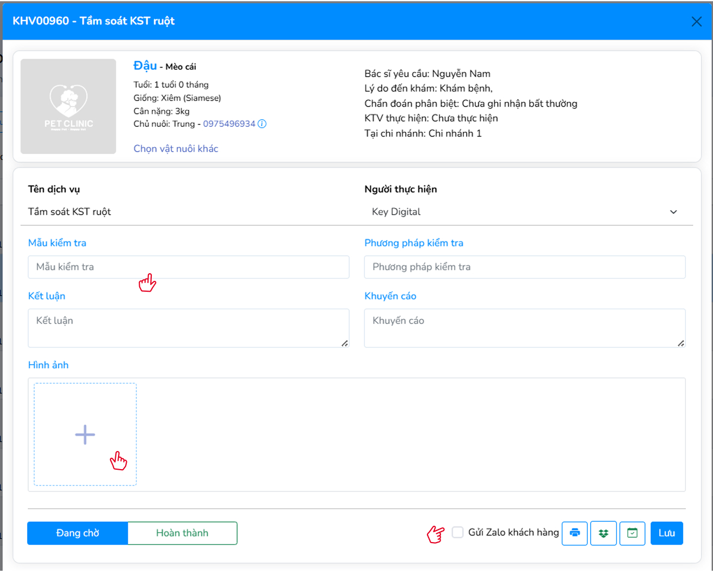
Task: Click the Lưu save button
Action: 666,533
